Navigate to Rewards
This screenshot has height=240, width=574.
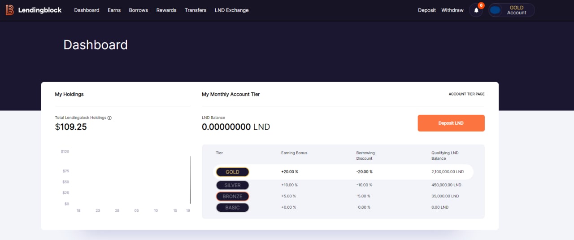tap(166, 10)
